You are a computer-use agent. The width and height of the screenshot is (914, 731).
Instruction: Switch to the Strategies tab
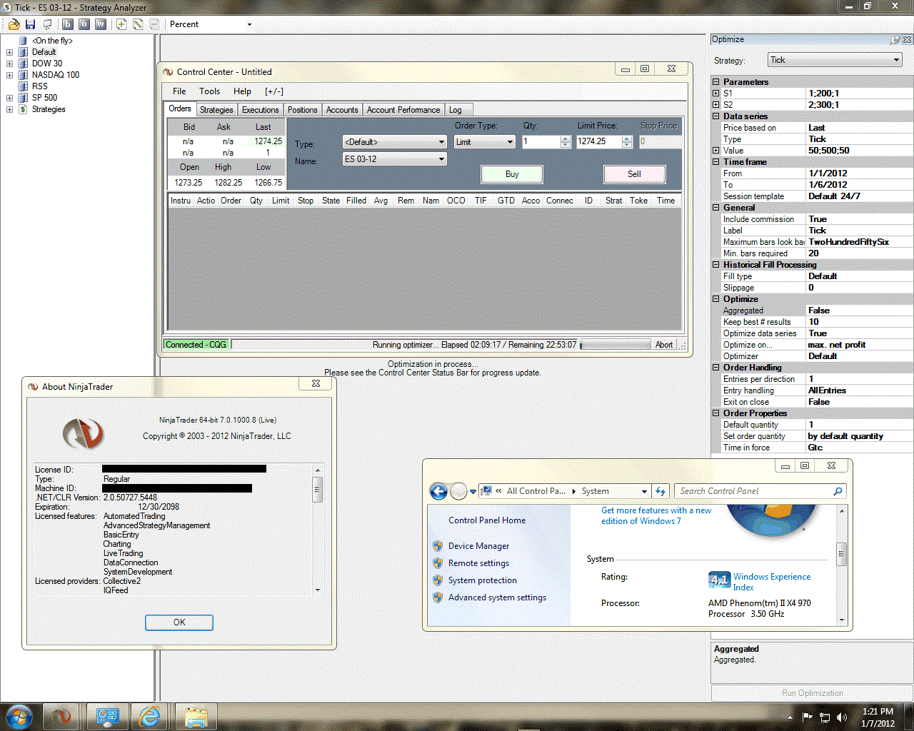click(216, 110)
